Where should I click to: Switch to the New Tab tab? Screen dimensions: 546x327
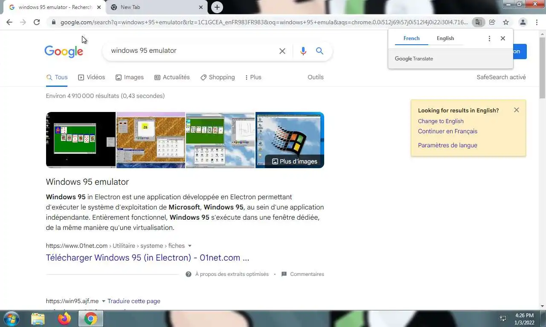tap(157, 7)
